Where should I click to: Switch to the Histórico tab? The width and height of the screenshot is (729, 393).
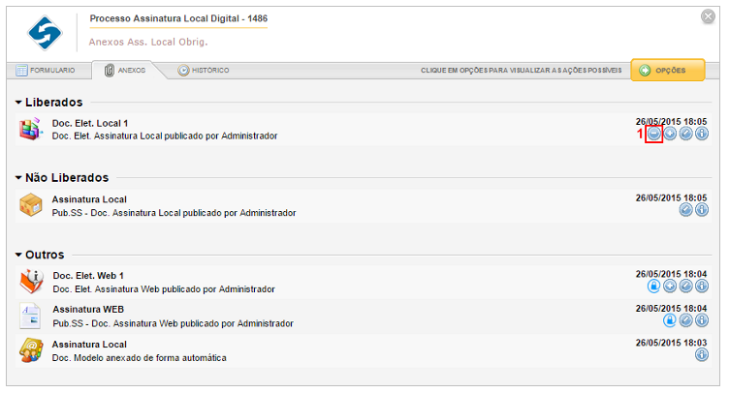pos(204,71)
